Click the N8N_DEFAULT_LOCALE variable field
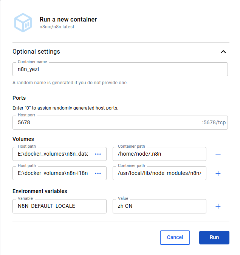Viewport: 240px width, 255px height. [x=59, y=206]
